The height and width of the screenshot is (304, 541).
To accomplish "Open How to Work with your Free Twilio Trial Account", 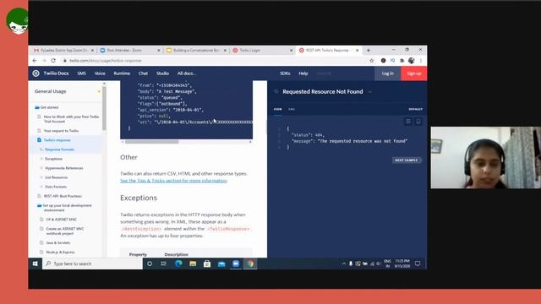I will coord(71,119).
